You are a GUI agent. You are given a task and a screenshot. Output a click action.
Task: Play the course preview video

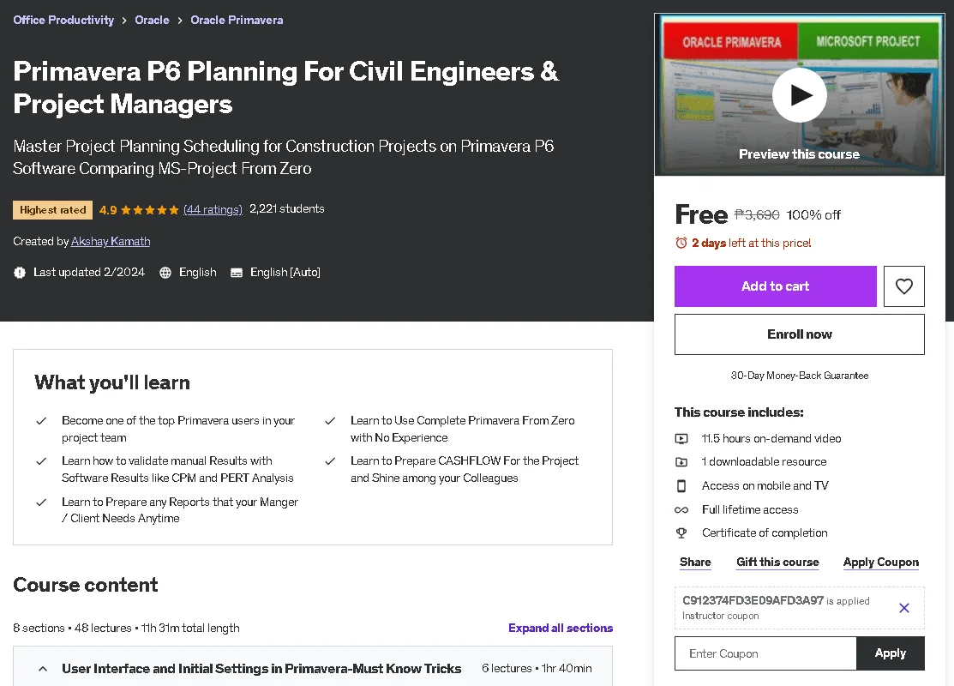799,95
